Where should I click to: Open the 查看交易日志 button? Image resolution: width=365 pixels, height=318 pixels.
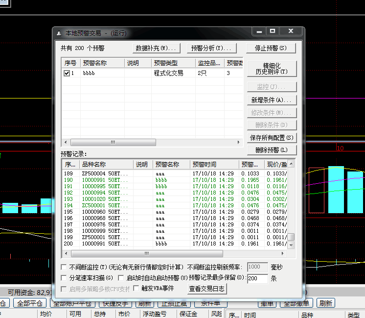click(207, 289)
